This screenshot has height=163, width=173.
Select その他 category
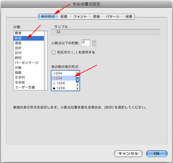(x=29, y=82)
